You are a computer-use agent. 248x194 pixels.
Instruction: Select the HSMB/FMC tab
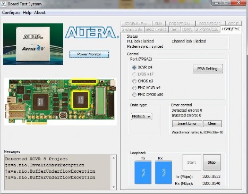click(x=231, y=29)
